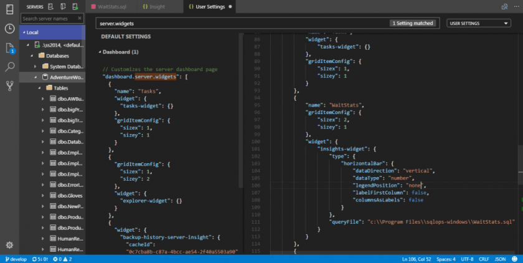The width and height of the screenshot is (523, 263).
Task: Collapse the Dashboard (1) settings group
Action: coord(100,52)
